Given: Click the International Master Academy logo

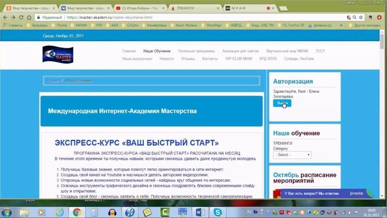Looking at the screenshot, I should 58,54.
